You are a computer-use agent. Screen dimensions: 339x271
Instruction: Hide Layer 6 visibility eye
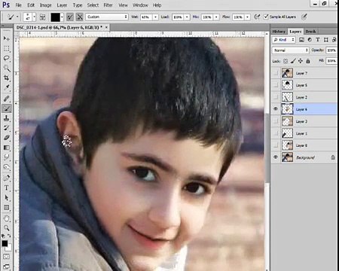pos(276,109)
